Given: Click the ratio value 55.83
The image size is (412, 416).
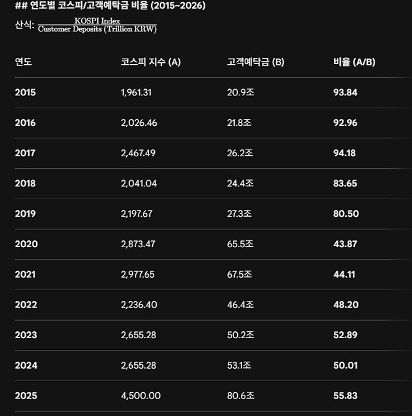Looking at the screenshot, I should coord(345,395).
